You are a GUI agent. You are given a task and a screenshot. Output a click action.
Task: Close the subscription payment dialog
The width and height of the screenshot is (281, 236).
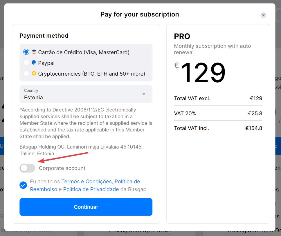(x=263, y=15)
